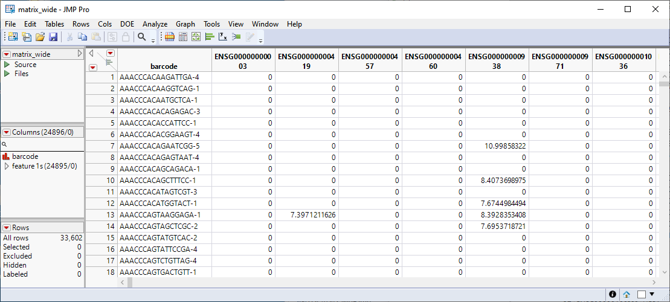Click the Home Window house icon

[627, 294]
